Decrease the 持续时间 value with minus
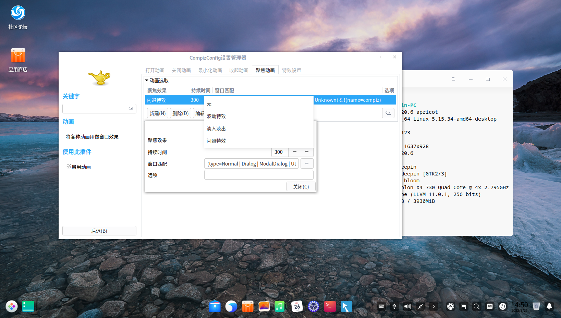The width and height of the screenshot is (561, 318). (x=295, y=152)
